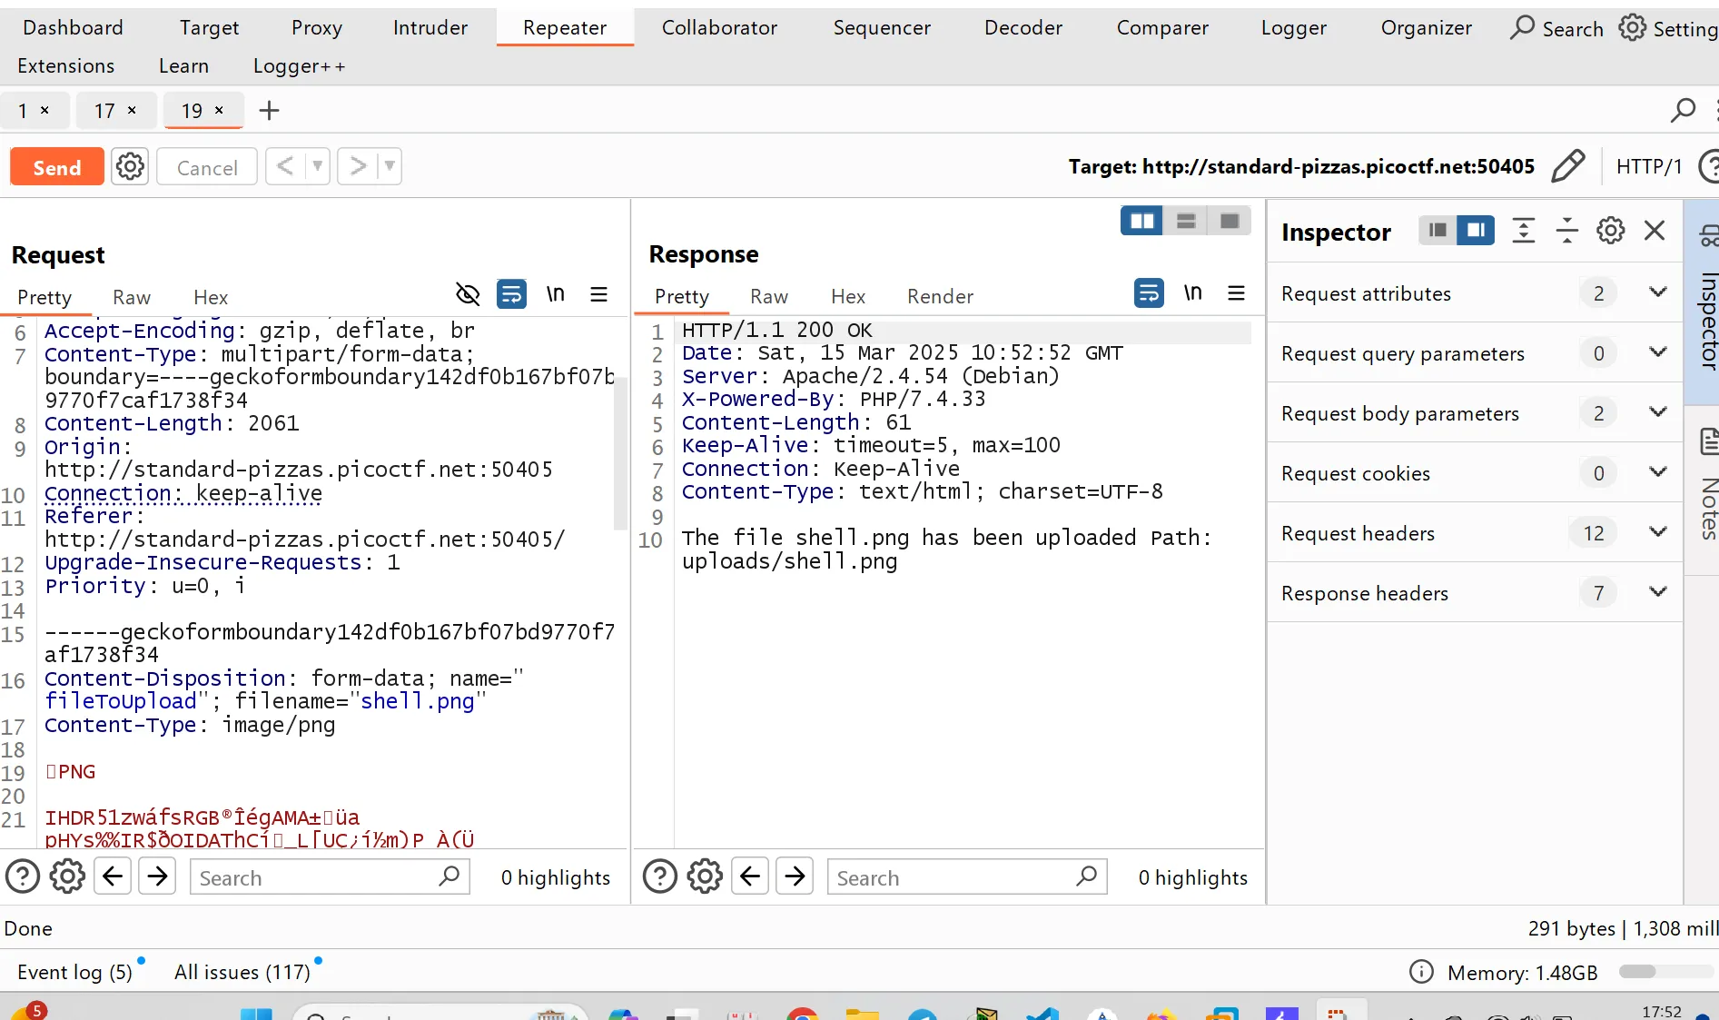The image size is (1719, 1020).
Task: Expand Request attributes section
Action: click(1475, 293)
